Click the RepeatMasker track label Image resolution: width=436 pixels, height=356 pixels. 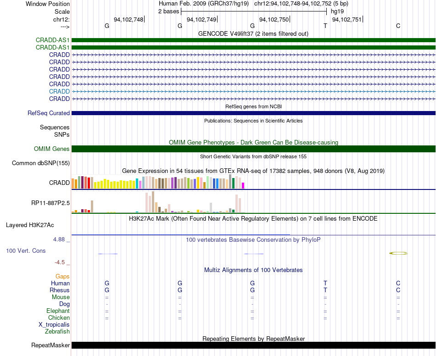[50, 345]
